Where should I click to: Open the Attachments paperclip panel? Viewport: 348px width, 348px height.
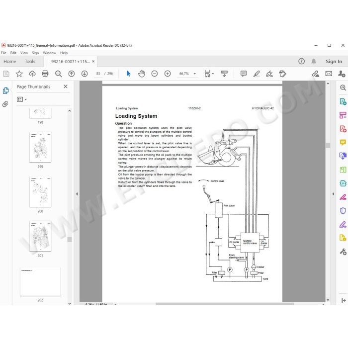point(5,104)
